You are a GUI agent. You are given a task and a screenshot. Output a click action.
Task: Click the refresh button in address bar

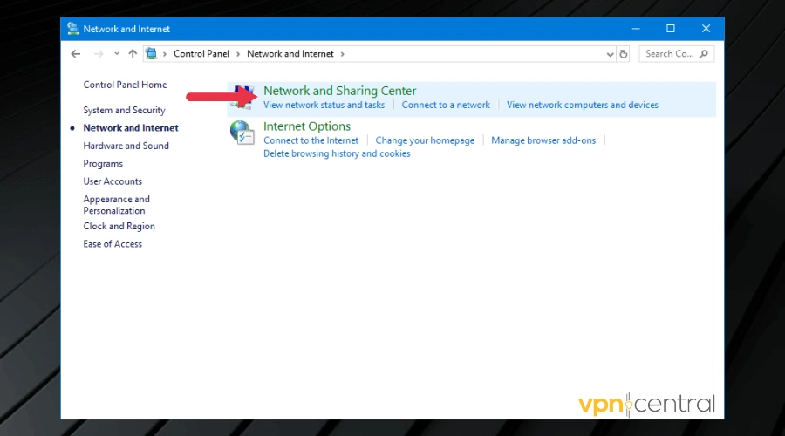tap(624, 54)
